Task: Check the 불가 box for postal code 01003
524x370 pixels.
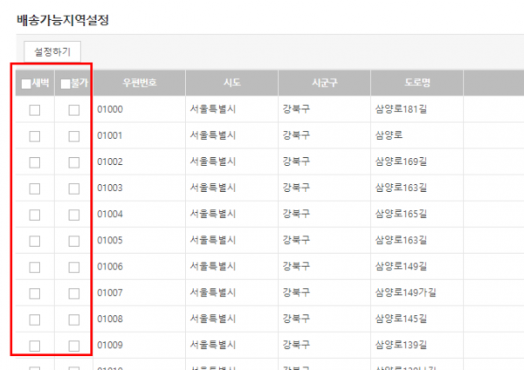Action: [74, 188]
